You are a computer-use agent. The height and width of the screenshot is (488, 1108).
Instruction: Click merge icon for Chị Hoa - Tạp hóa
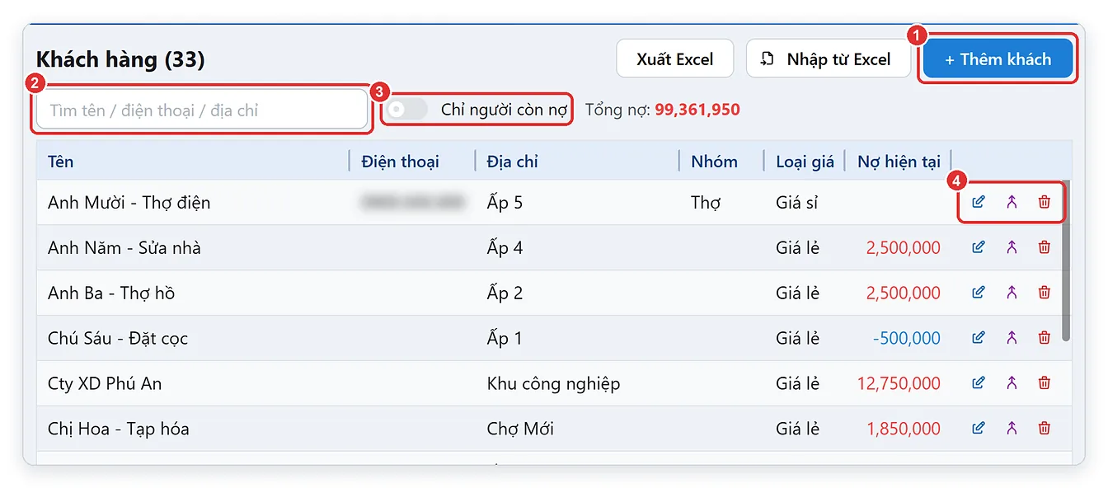tap(1012, 429)
